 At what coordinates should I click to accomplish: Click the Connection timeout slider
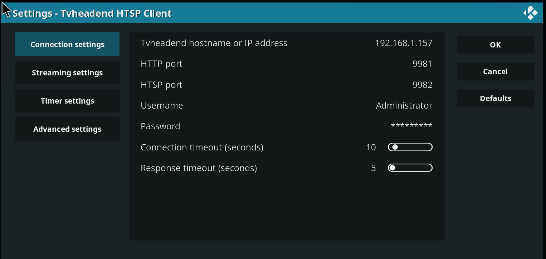point(410,147)
